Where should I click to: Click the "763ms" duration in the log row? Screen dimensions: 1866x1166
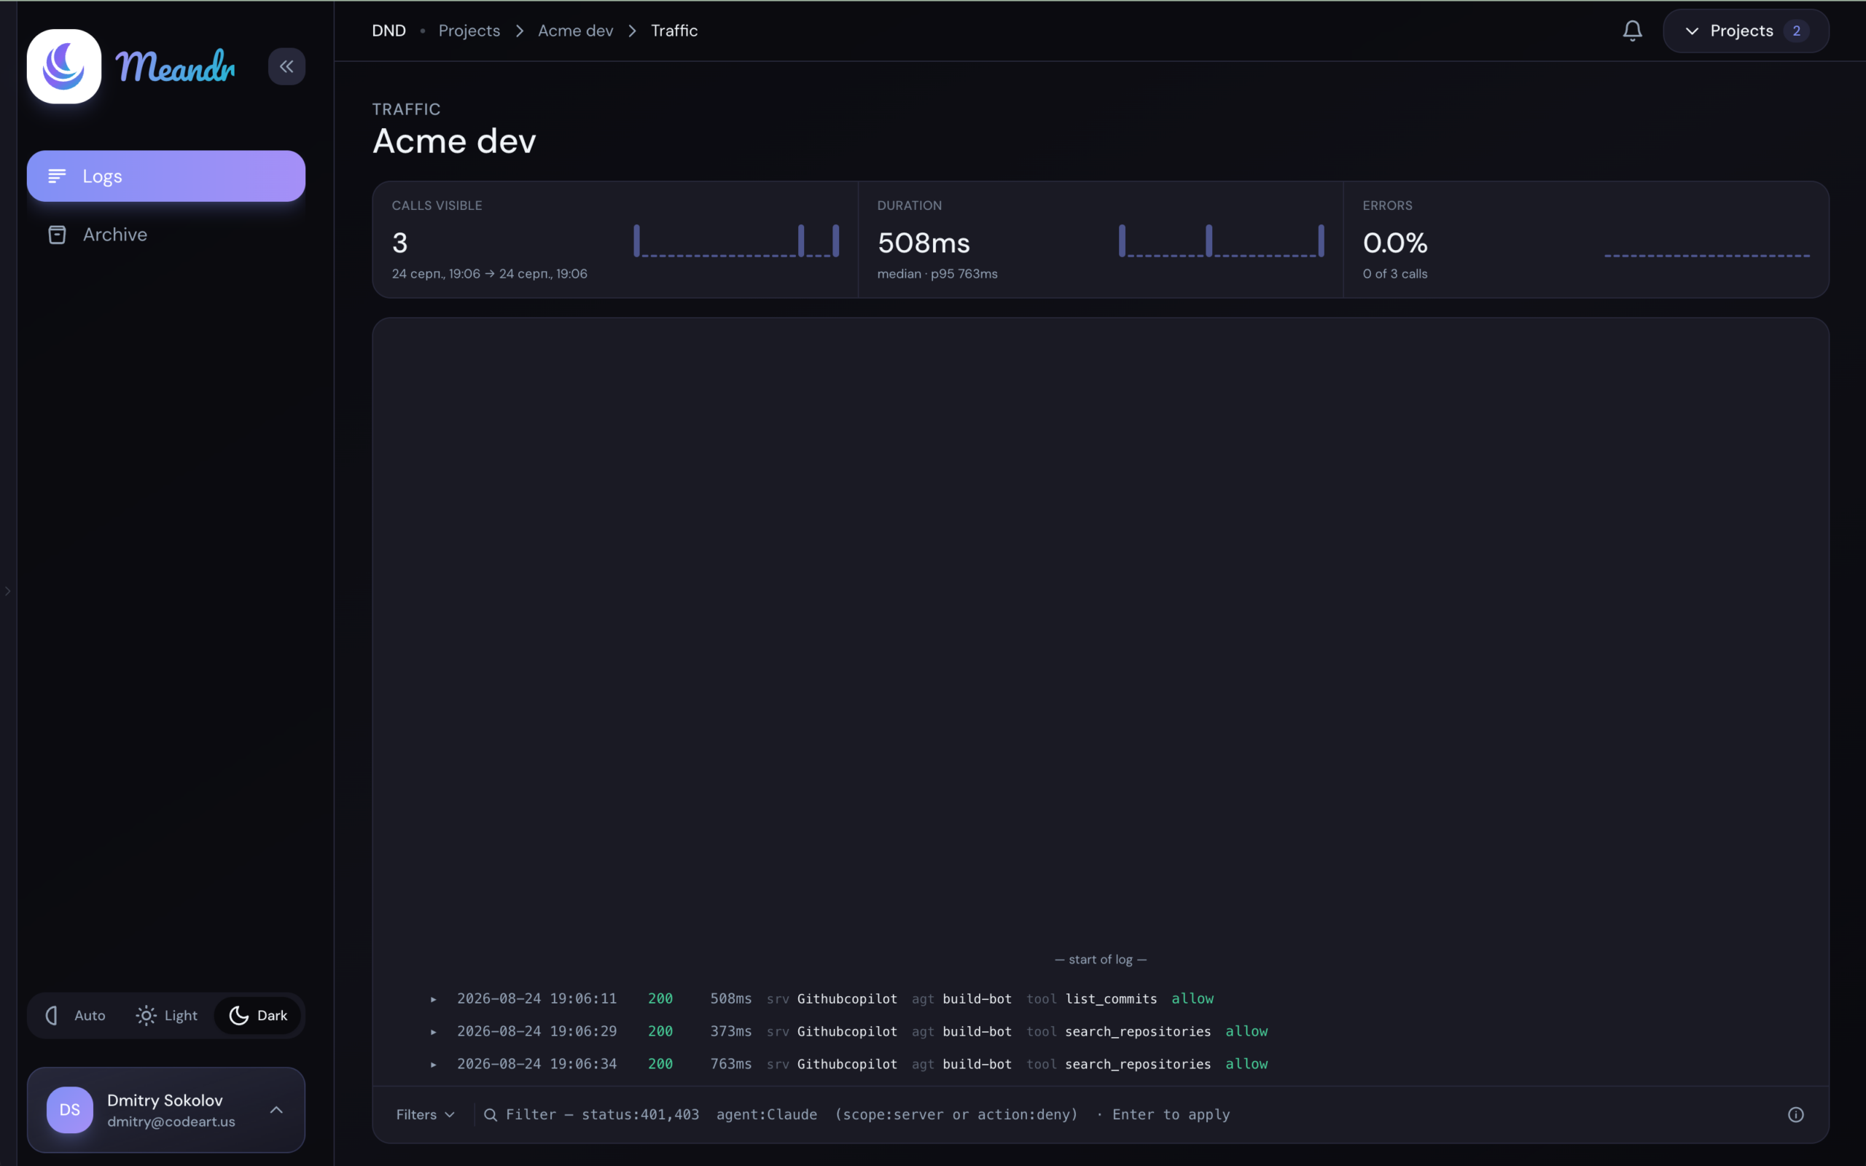[730, 1063]
